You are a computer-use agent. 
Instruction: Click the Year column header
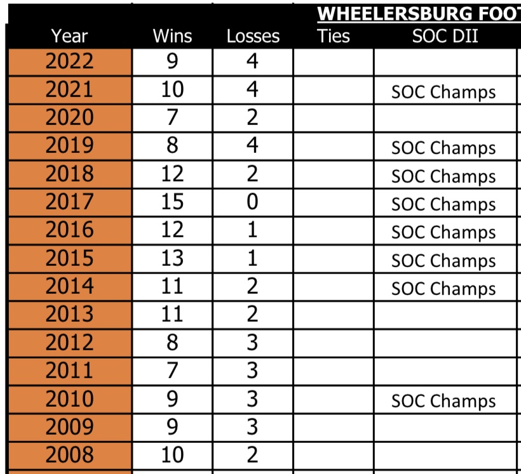point(69,36)
